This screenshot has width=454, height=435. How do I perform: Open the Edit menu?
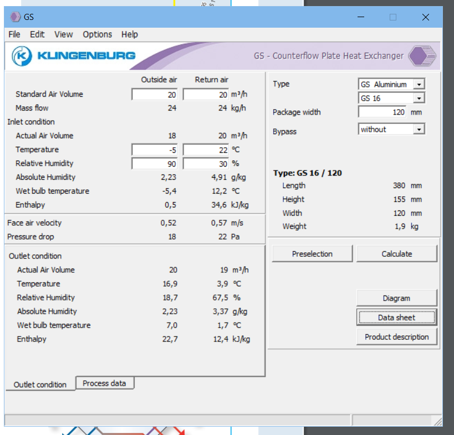tap(37, 34)
